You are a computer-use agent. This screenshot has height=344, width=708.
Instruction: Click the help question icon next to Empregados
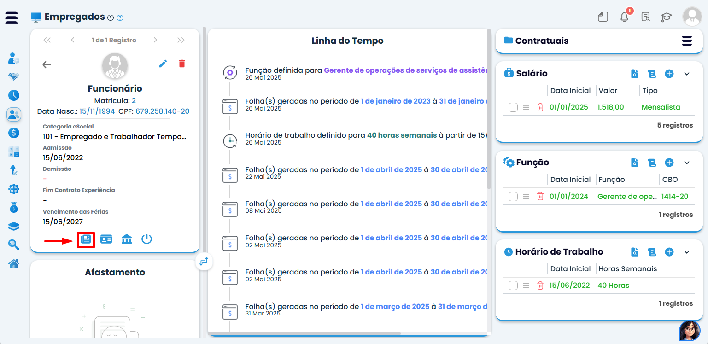pos(120,18)
